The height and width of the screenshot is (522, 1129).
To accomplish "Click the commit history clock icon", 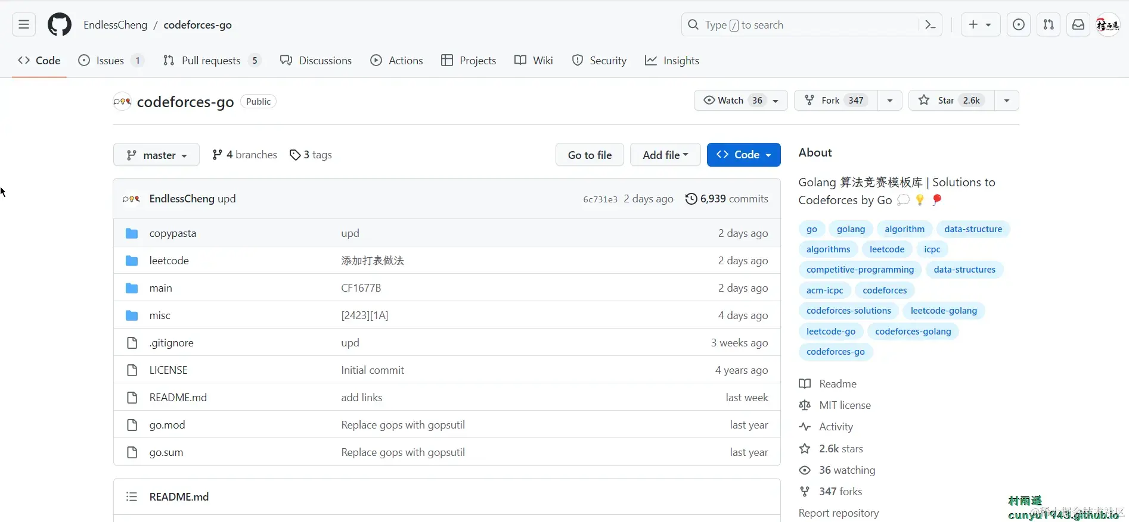I will (x=691, y=199).
